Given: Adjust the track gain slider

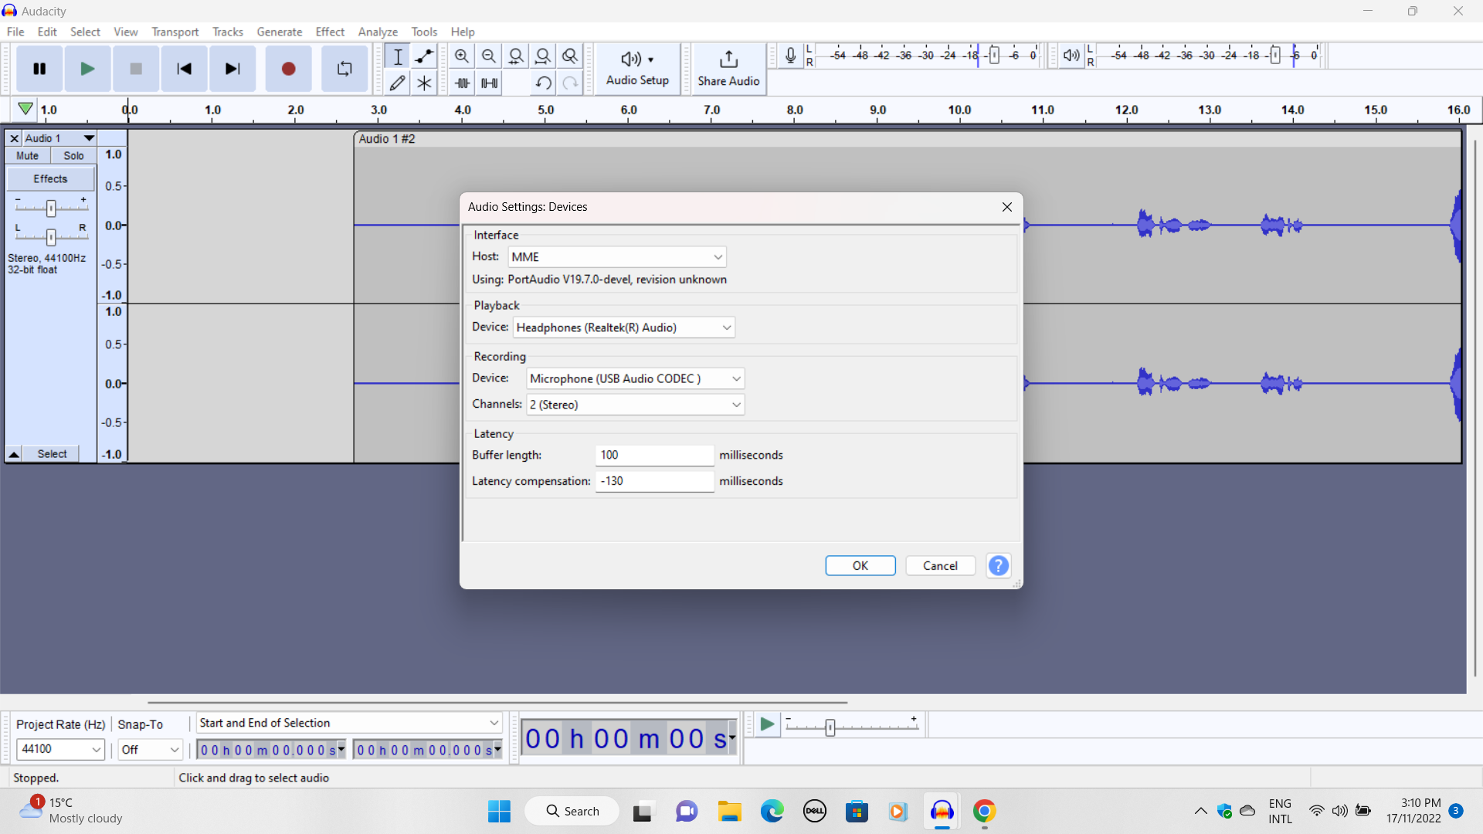Looking at the screenshot, I should (51, 207).
